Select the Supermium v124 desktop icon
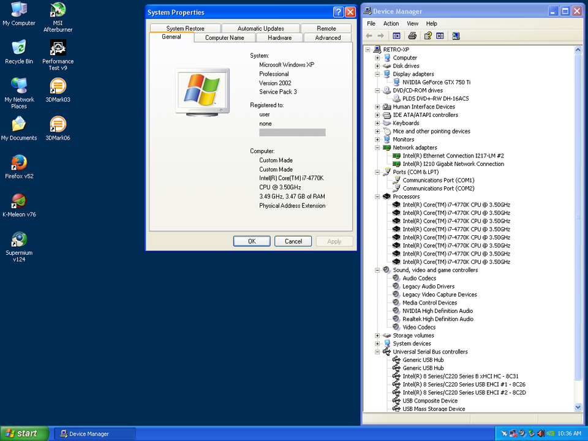Screen dimensions: 588x441 coord(19,240)
